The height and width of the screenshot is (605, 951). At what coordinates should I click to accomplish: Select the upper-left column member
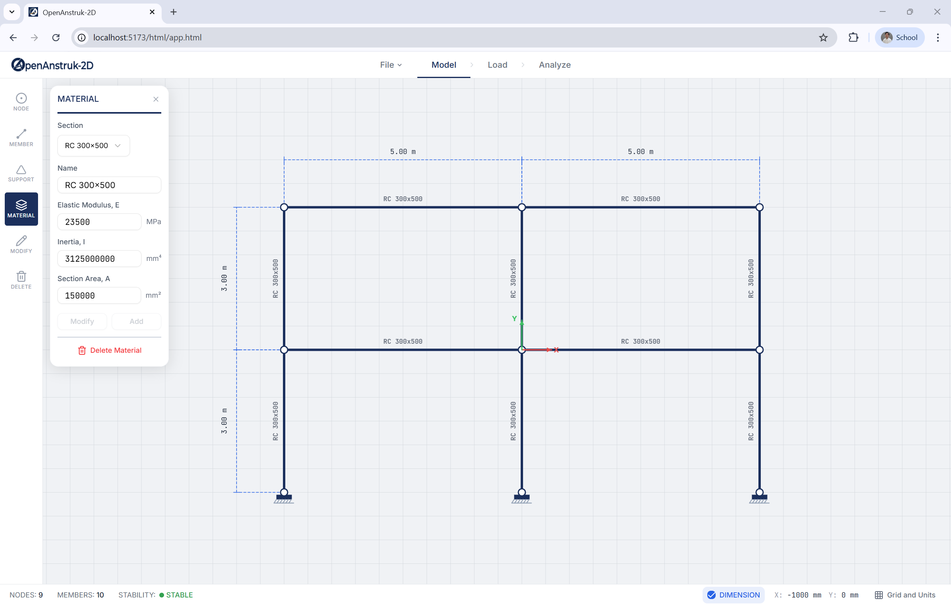tap(284, 278)
